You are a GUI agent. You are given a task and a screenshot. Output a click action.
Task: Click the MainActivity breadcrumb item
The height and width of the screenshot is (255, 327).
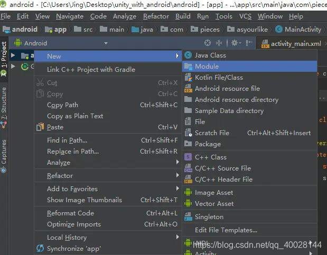point(298,30)
